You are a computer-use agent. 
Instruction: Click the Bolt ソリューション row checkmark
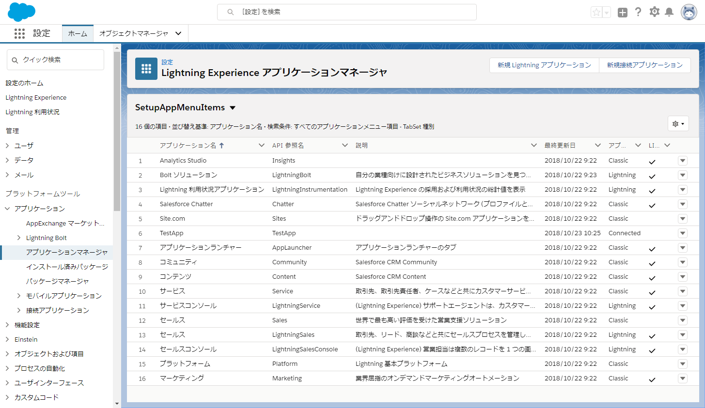point(652,175)
